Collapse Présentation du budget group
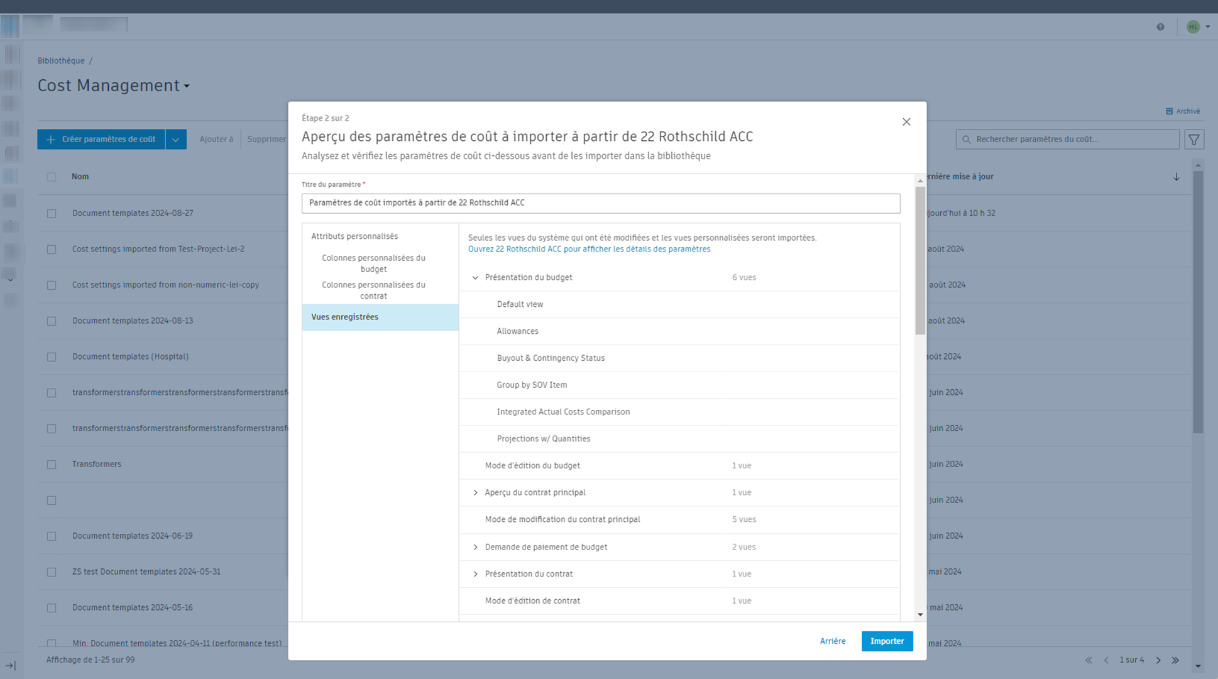Image resolution: width=1218 pixels, height=679 pixels. pyautogui.click(x=475, y=277)
